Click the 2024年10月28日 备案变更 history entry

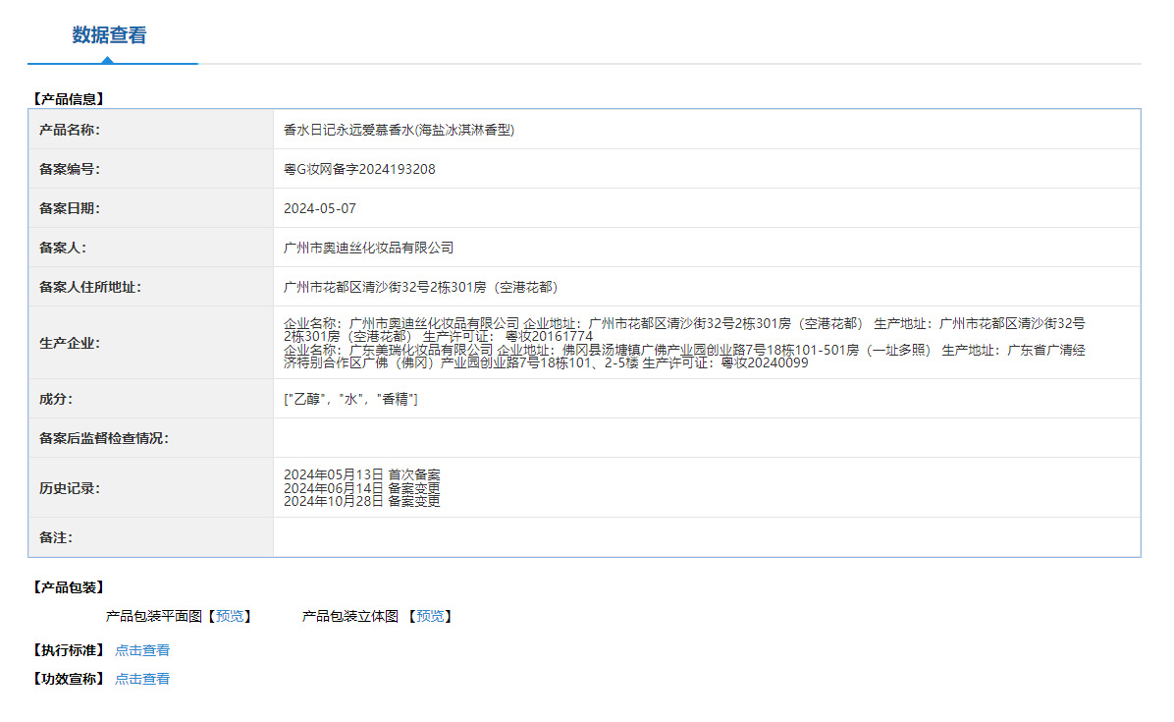point(361,501)
